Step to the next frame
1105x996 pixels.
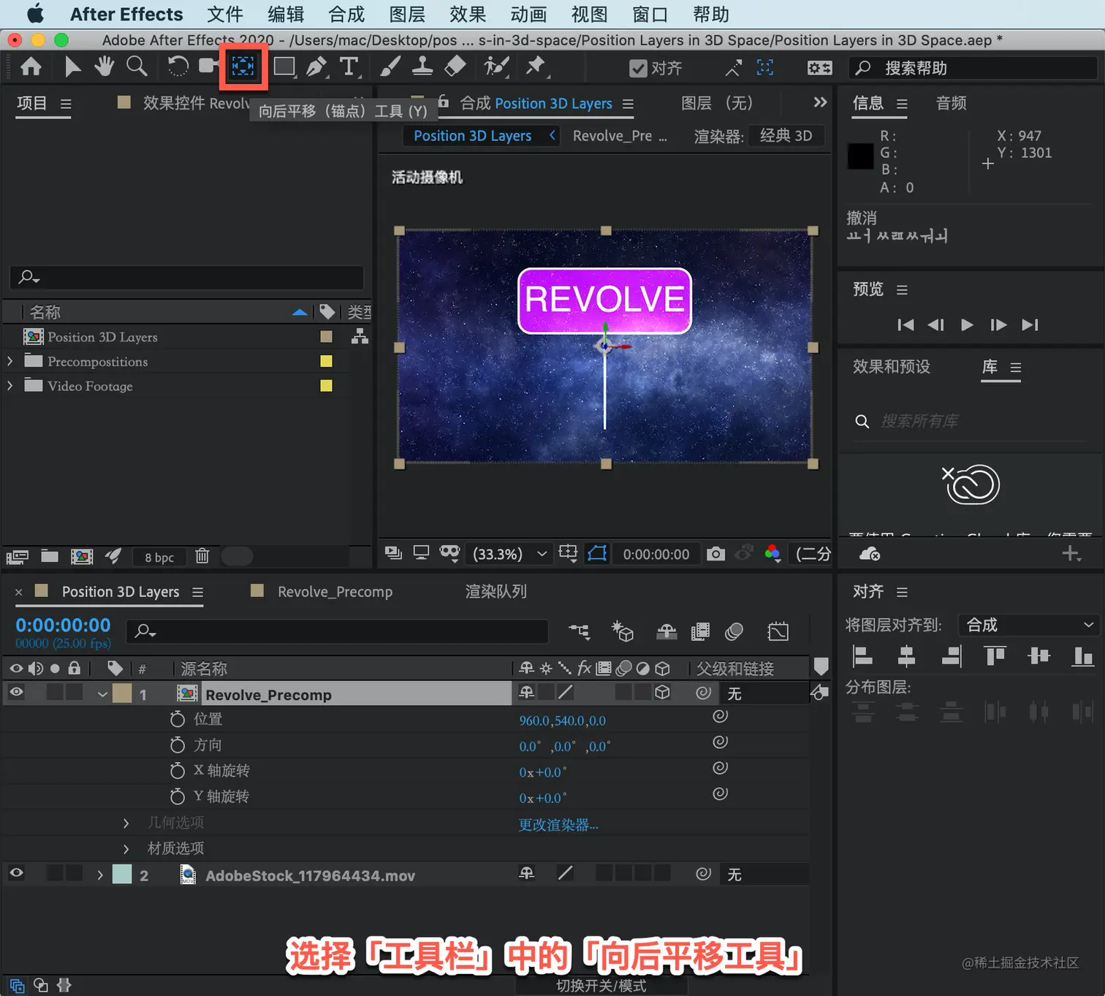[998, 325]
